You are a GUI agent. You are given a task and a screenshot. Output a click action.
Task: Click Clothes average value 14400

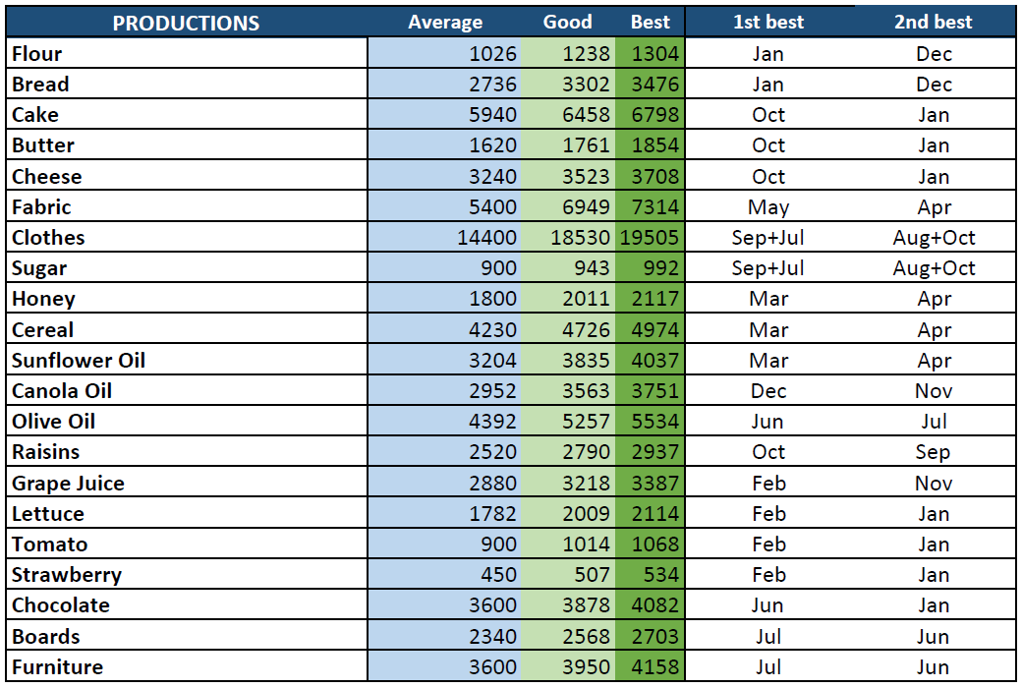tap(486, 238)
